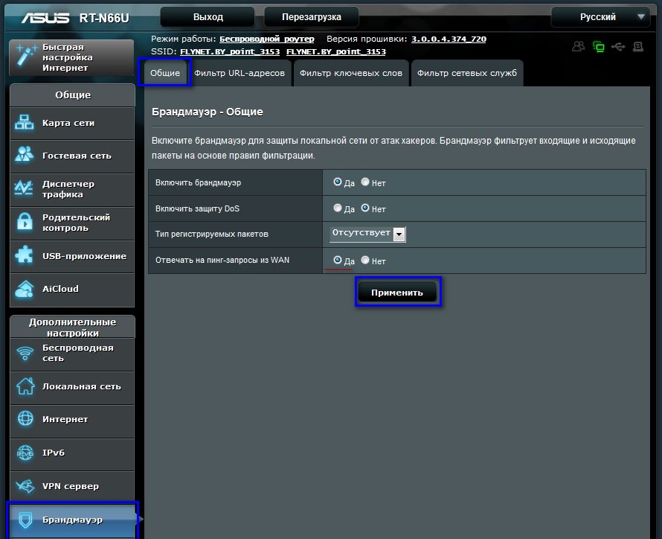Click the green connected clients status icon
This screenshot has width=662, height=539.
tap(598, 46)
